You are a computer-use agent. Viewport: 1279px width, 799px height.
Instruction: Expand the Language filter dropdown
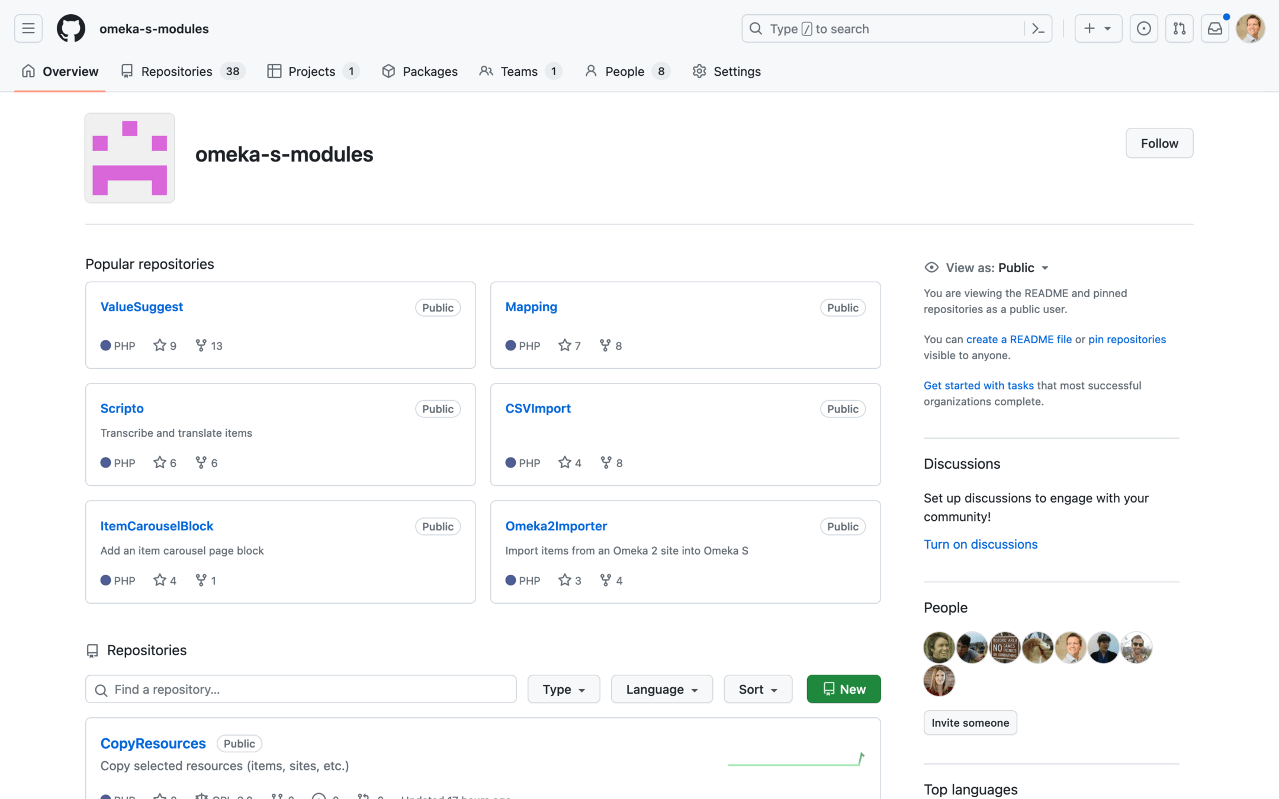coord(661,689)
